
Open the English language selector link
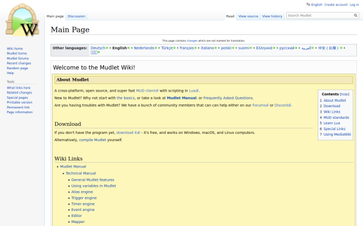316,5
